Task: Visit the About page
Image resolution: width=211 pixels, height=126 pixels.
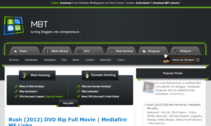Action: (x=76, y=60)
